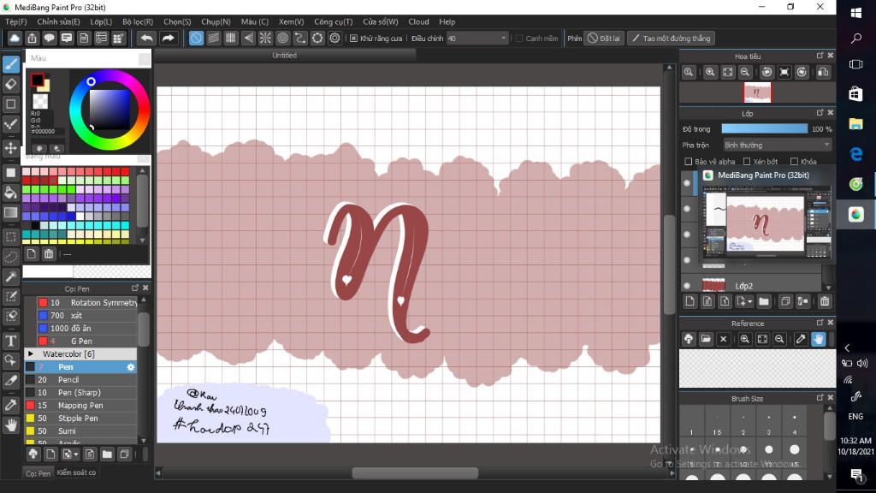The image size is (876, 493).
Task: Create a new layer folder
Action: coord(764,301)
